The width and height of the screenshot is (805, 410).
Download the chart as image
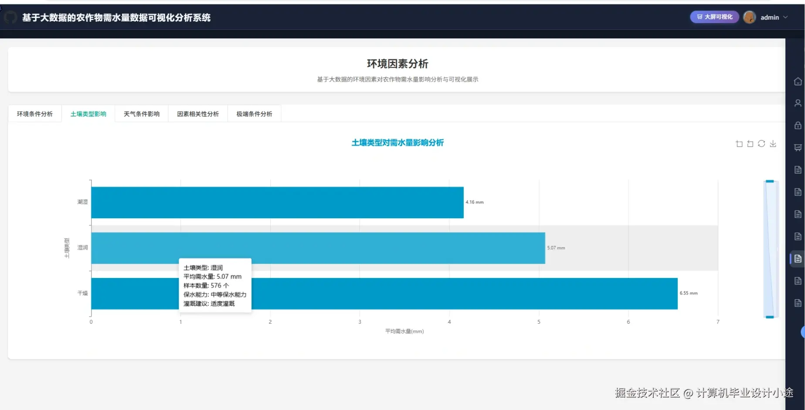[773, 144]
